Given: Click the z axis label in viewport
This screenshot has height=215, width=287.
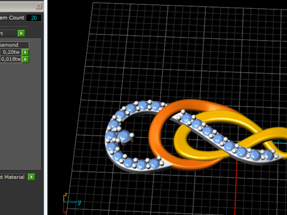Looking at the screenshot, I should pyautogui.click(x=66, y=194).
